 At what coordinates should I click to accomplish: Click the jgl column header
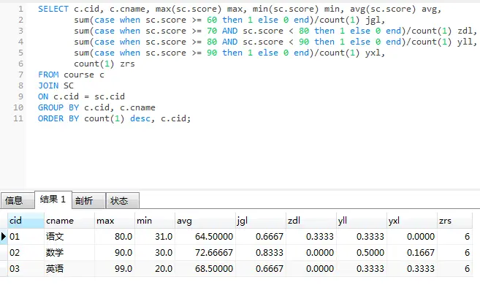[x=261, y=221]
